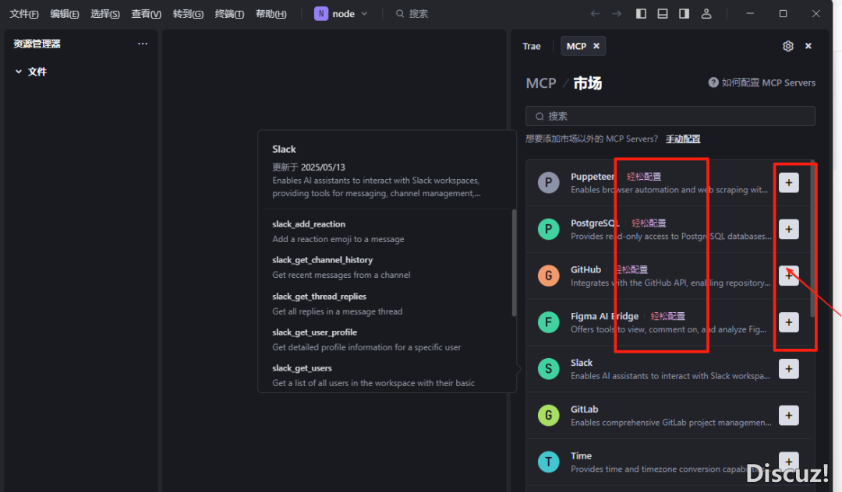
Task: Add the Figma AI Bridge server
Action: point(788,322)
